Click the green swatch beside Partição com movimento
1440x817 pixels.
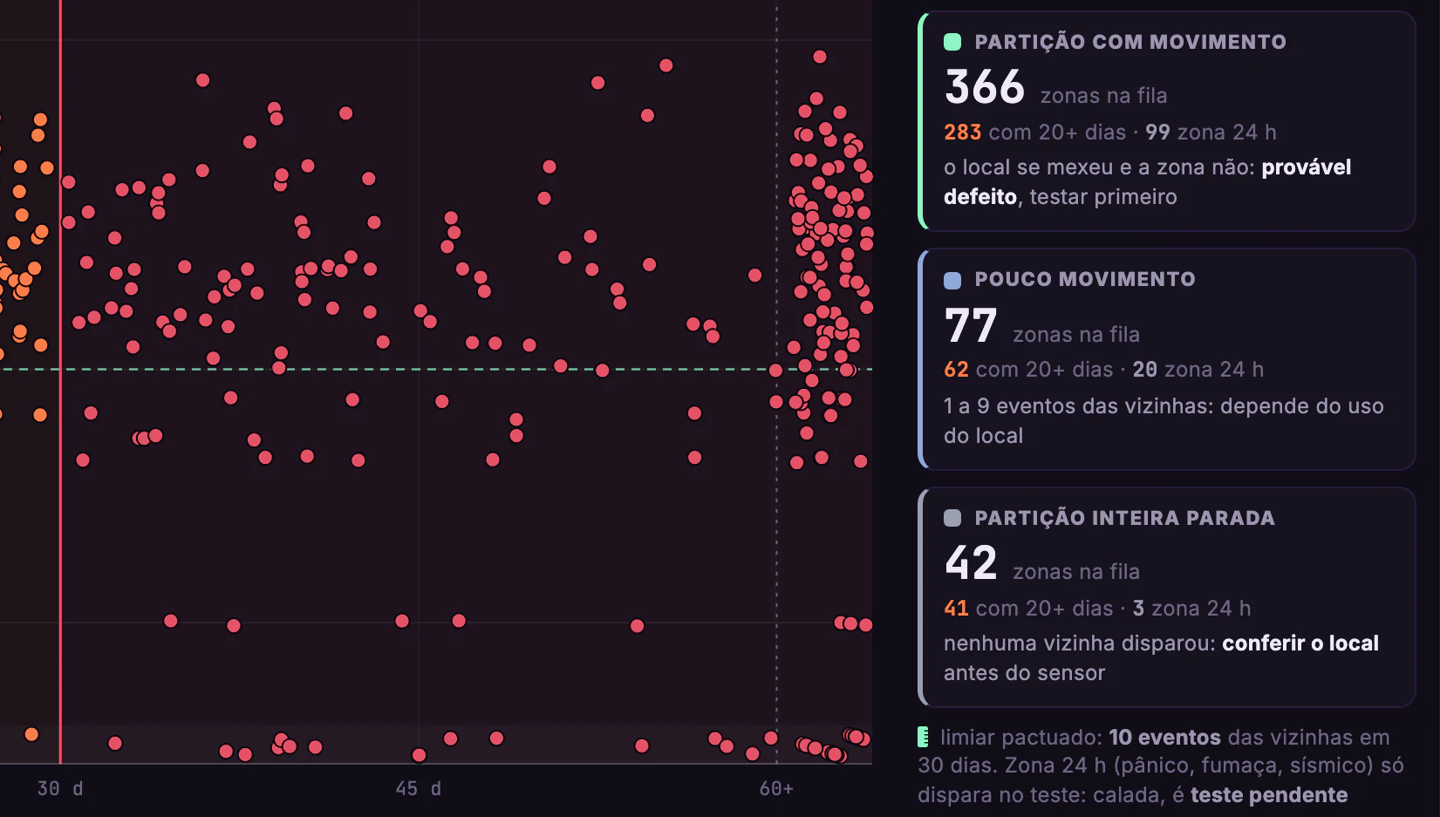click(952, 42)
